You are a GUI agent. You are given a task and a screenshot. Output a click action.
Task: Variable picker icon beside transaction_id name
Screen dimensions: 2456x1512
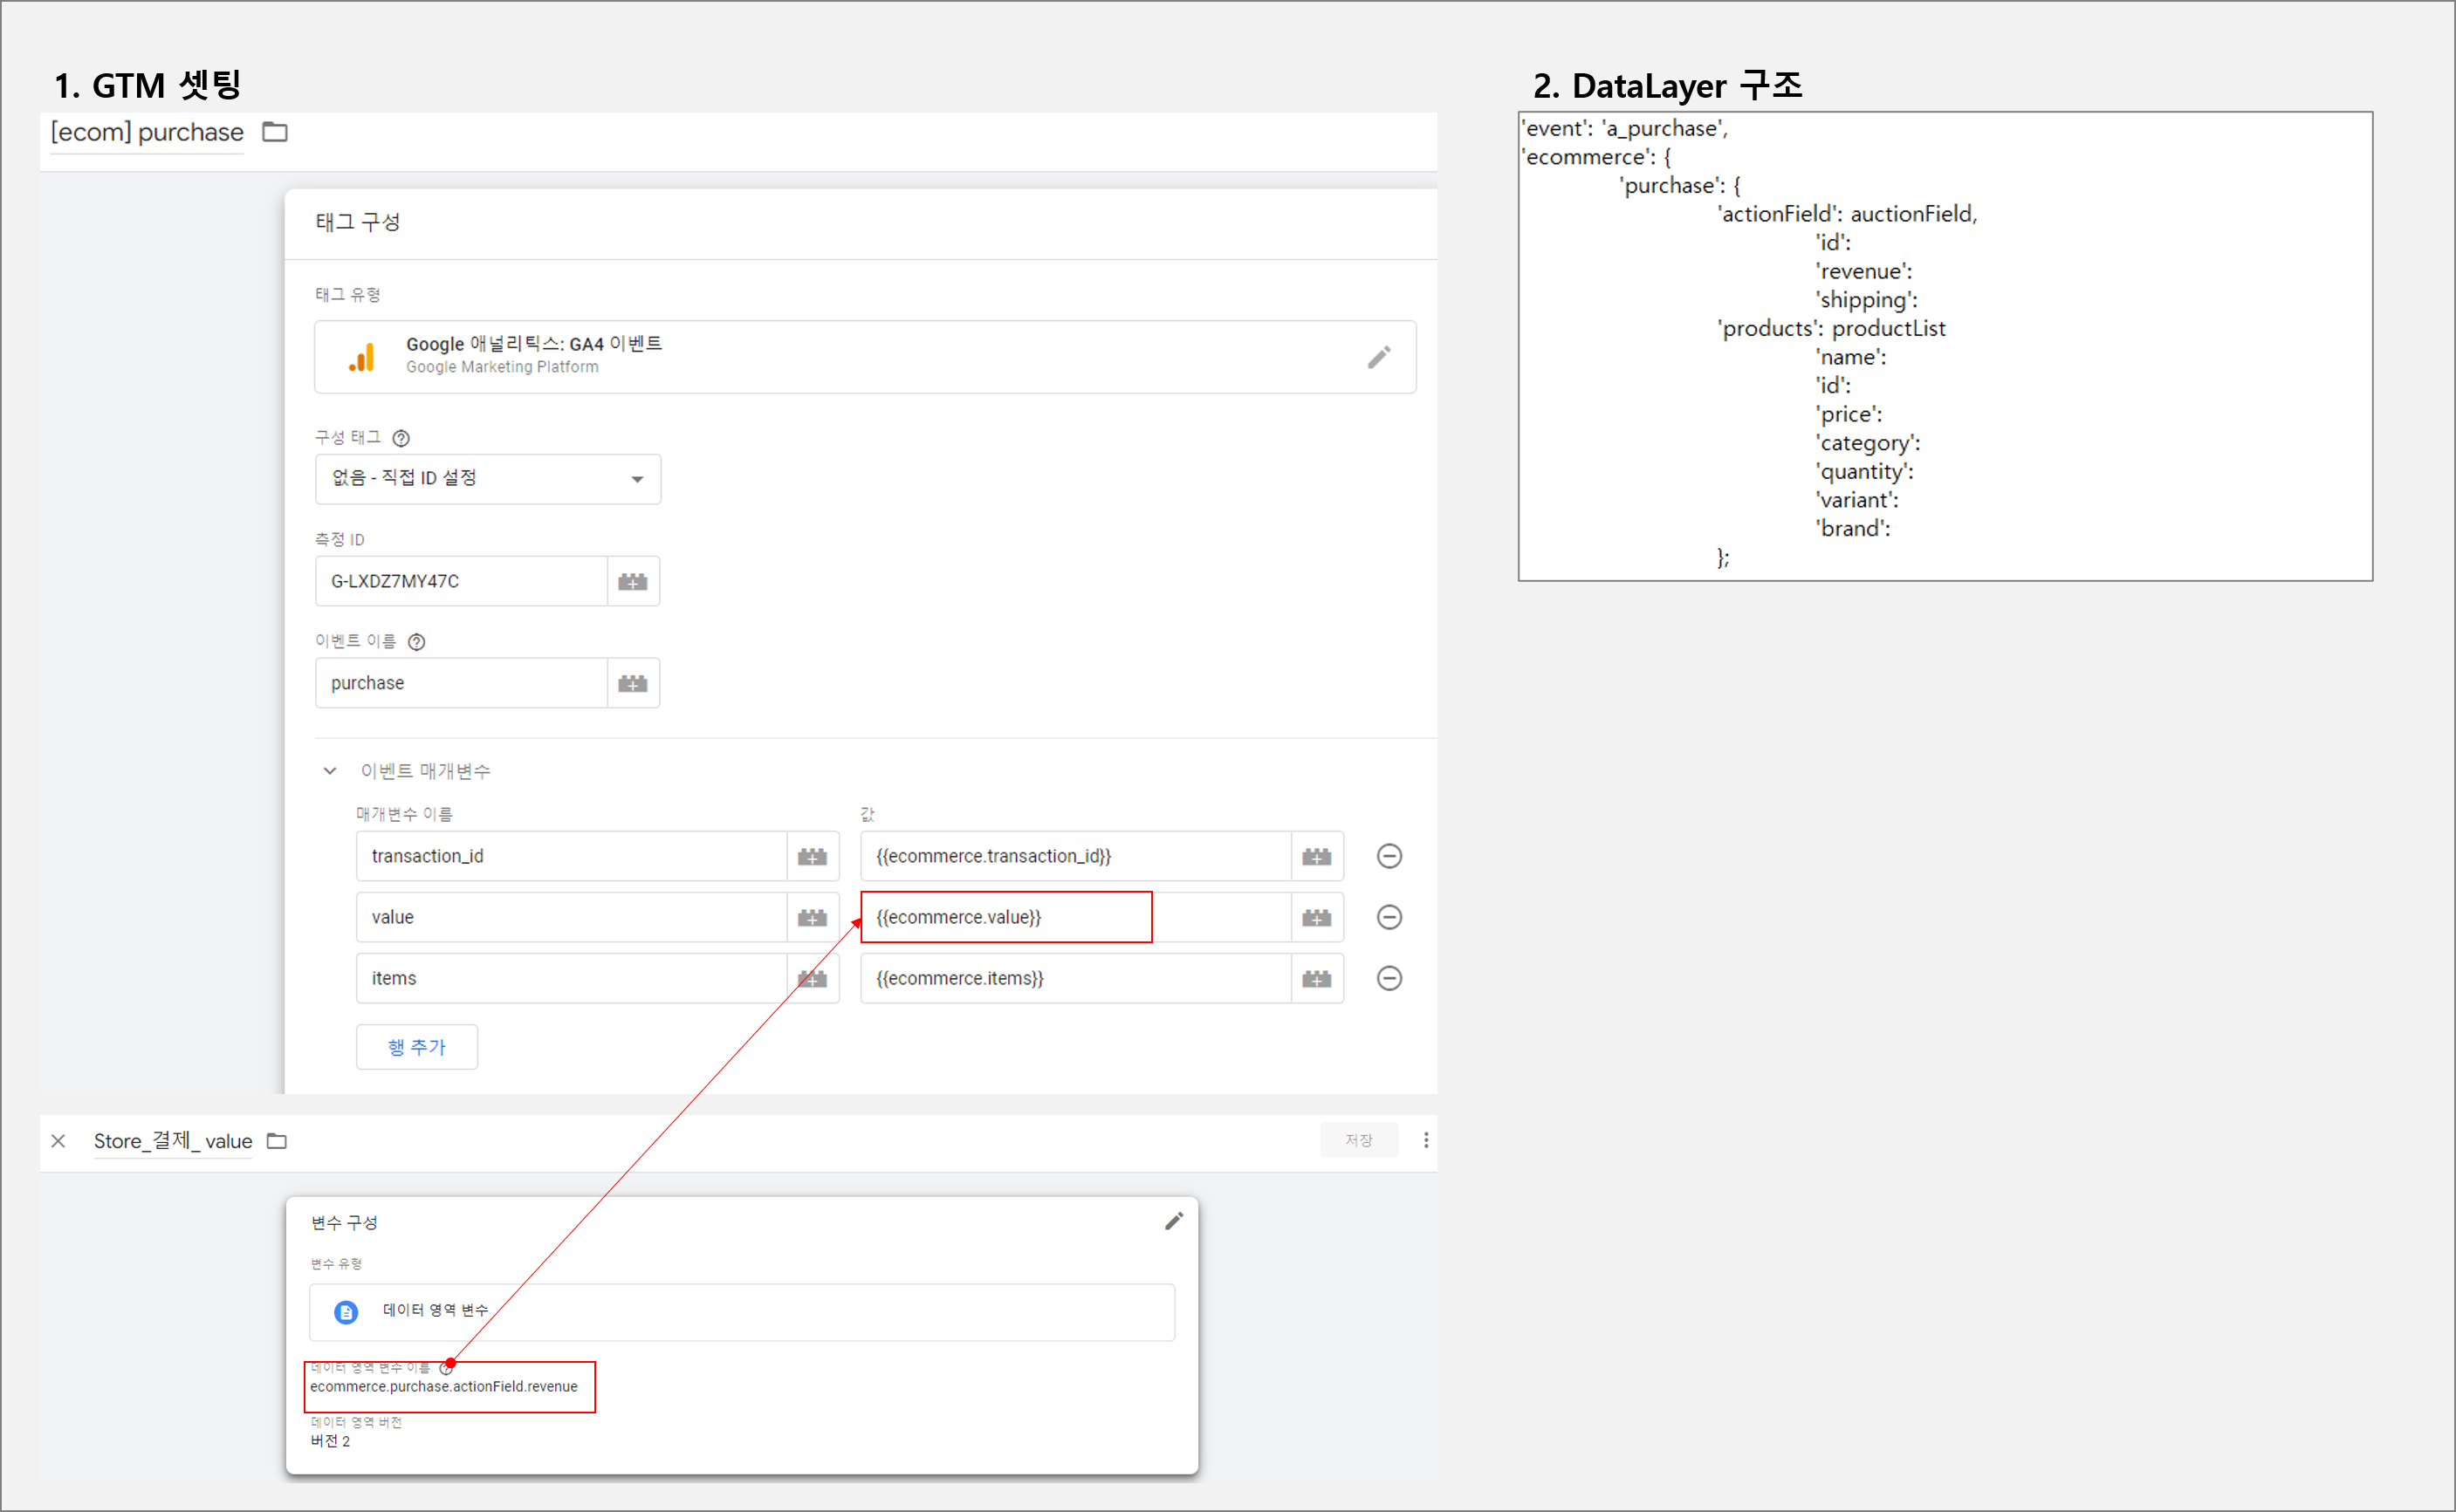click(813, 856)
